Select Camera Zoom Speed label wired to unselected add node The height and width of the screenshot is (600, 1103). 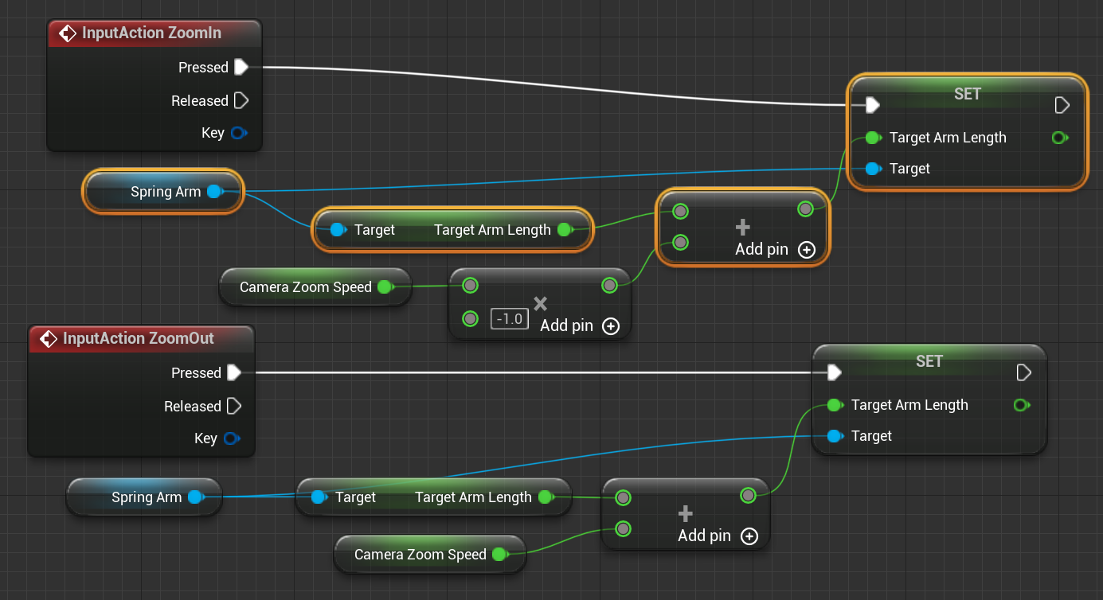coord(420,555)
